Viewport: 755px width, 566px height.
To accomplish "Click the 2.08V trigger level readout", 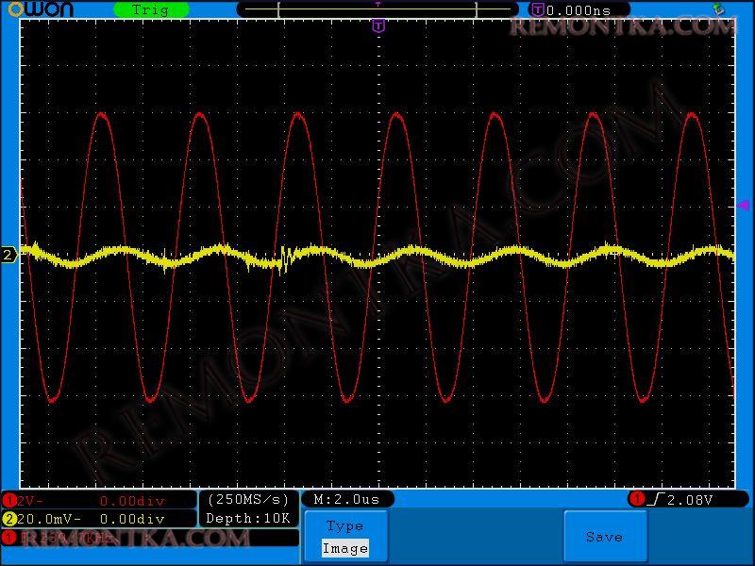I will [689, 499].
